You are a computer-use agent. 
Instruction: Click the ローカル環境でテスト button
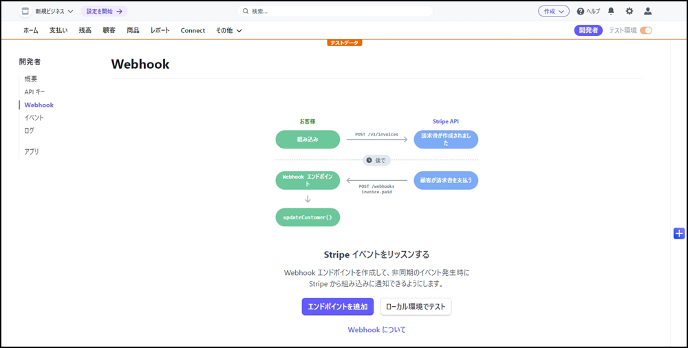[x=416, y=307]
